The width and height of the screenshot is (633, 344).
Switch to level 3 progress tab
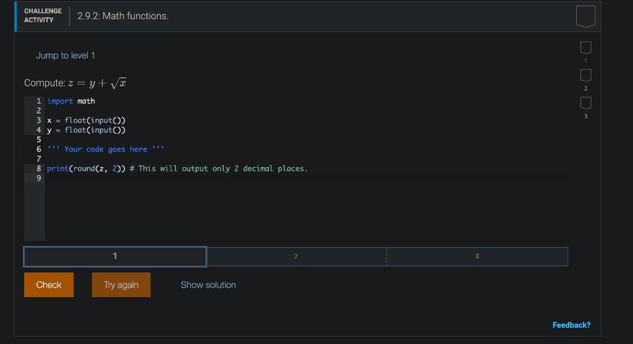point(477,256)
